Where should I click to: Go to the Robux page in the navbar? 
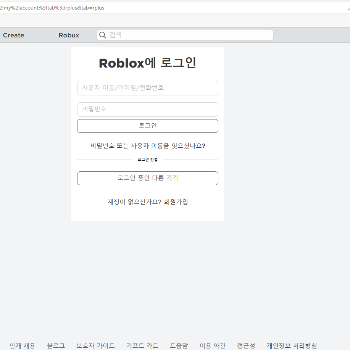tap(69, 35)
